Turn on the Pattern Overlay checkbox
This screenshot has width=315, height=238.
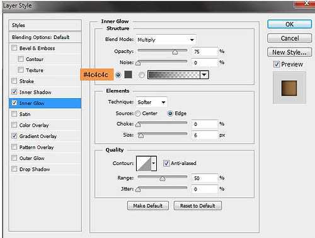(14, 147)
